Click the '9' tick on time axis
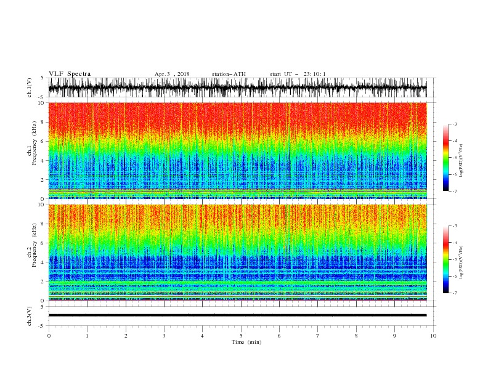 click(394, 336)
